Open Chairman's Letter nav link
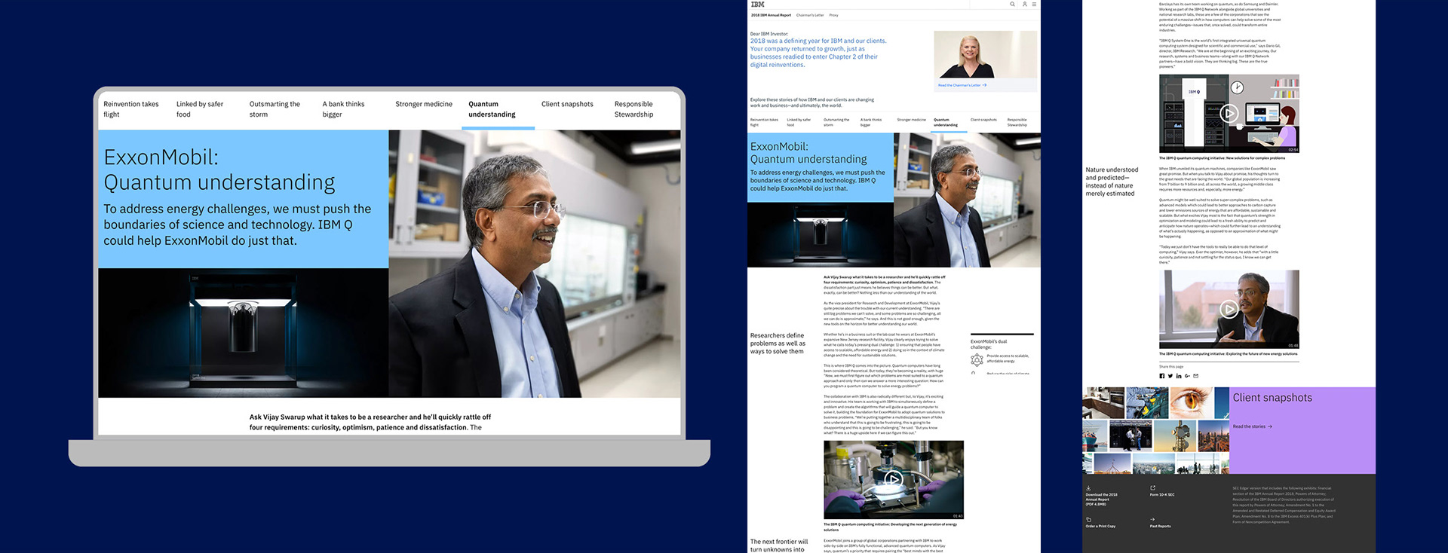Screen dimensions: 1448x553 coord(810,15)
